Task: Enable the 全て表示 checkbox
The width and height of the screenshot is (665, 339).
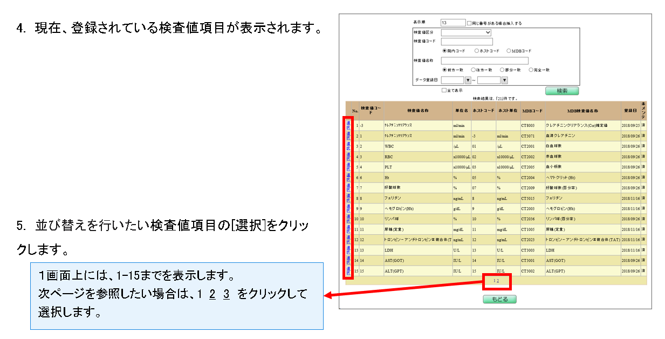Action: click(444, 91)
